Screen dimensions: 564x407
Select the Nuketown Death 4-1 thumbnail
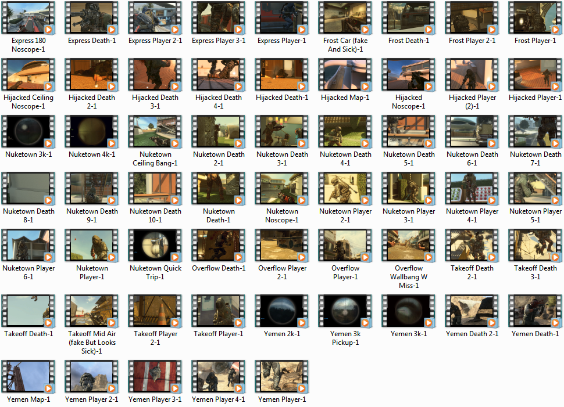[x=345, y=131]
